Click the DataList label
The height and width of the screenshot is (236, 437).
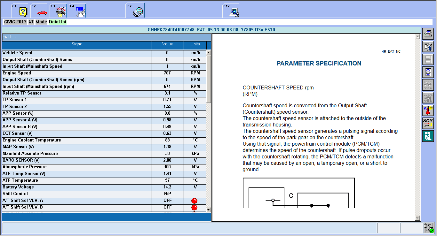click(x=58, y=22)
